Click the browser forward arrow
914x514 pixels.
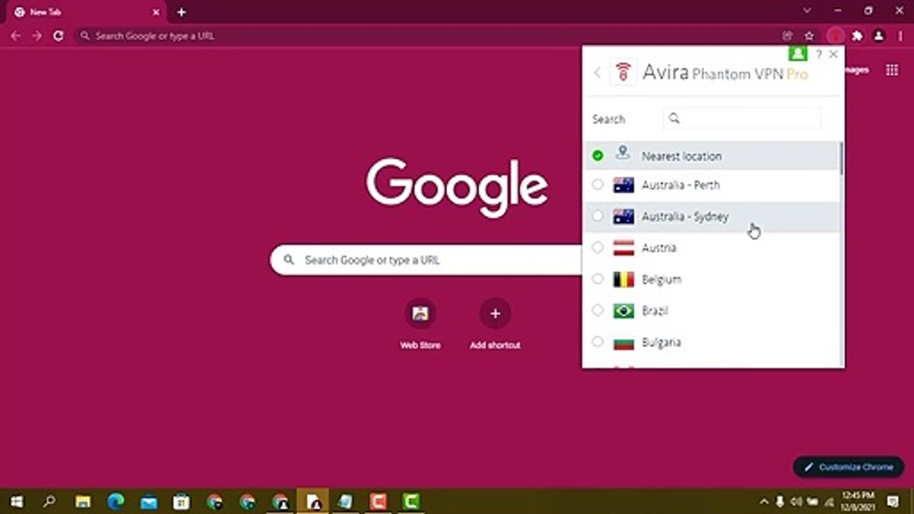click(37, 36)
